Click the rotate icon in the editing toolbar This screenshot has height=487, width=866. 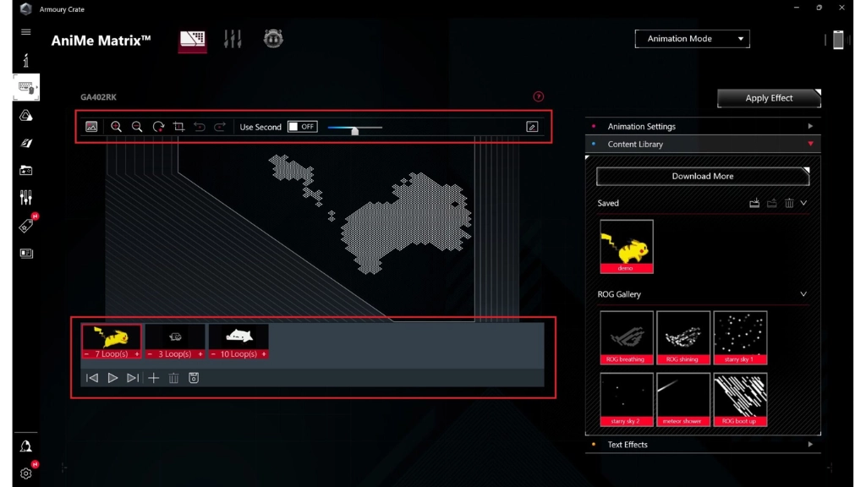tap(158, 127)
